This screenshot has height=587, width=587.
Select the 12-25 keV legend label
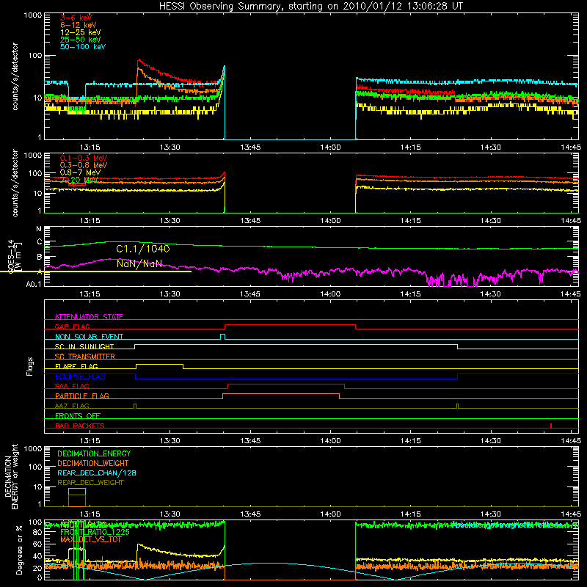[x=80, y=32]
